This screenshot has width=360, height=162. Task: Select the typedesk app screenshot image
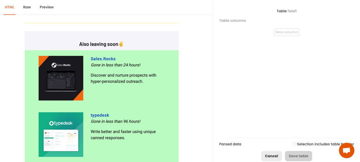point(61,140)
